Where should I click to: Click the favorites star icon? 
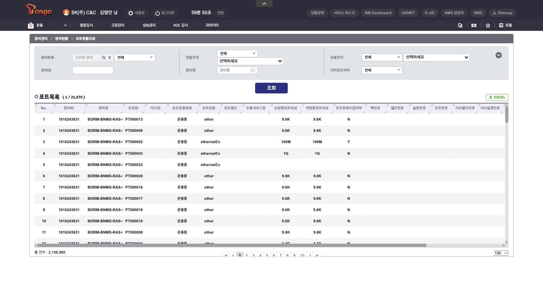488,25
